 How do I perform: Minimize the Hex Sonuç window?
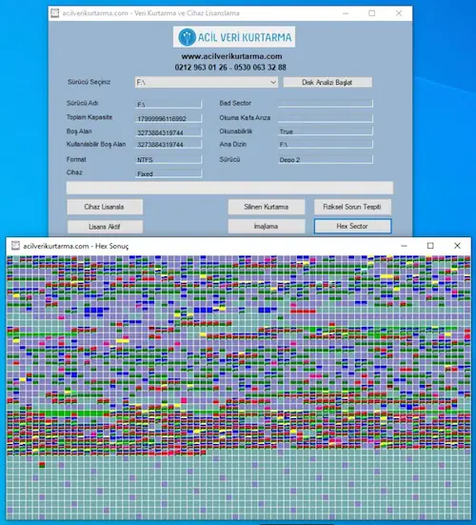click(x=404, y=246)
